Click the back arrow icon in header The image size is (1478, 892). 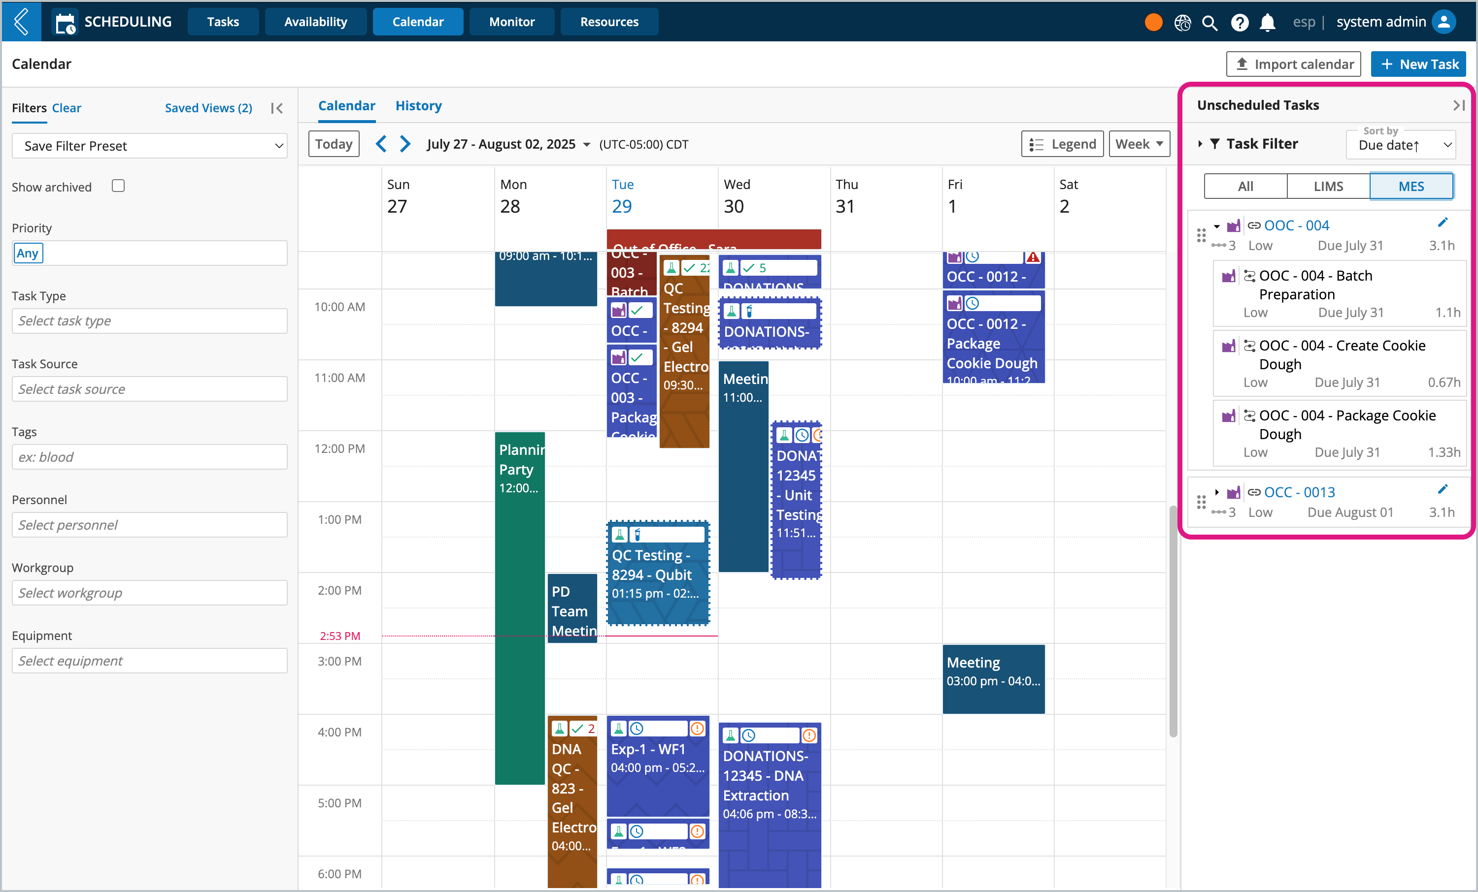click(22, 22)
